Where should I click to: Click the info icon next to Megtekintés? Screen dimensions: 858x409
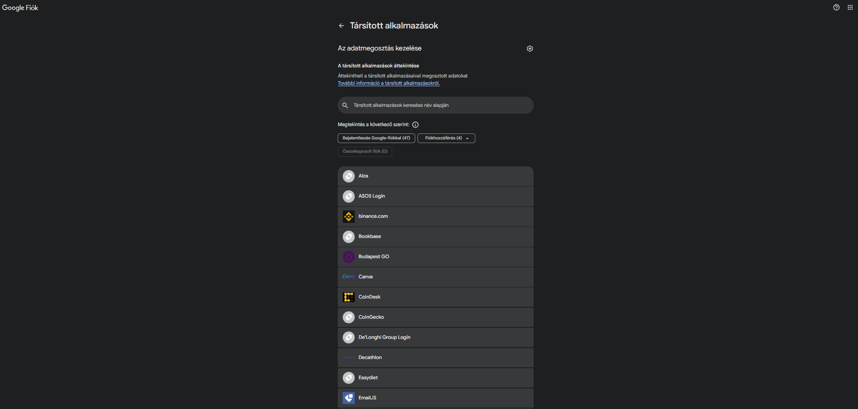pos(415,125)
